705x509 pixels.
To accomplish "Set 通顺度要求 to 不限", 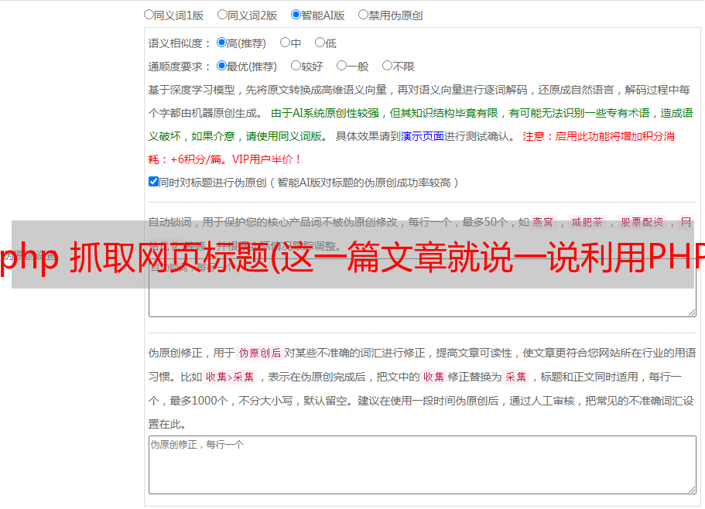I will pos(387,66).
